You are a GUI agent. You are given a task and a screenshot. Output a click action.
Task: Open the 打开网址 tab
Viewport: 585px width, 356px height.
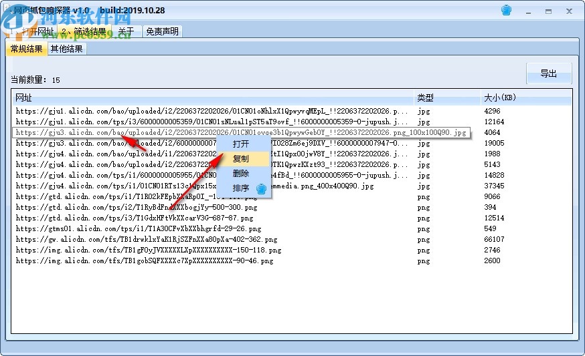(32, 31)
